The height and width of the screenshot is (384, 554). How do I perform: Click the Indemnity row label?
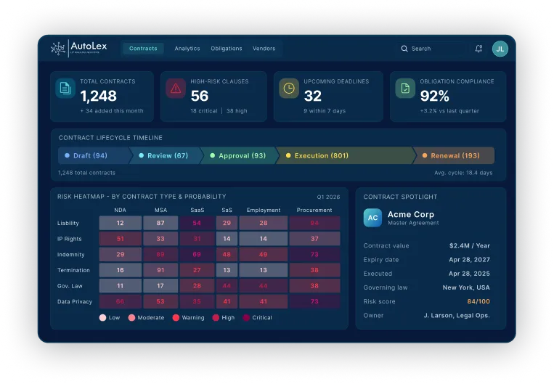click(x=71, y=255)
